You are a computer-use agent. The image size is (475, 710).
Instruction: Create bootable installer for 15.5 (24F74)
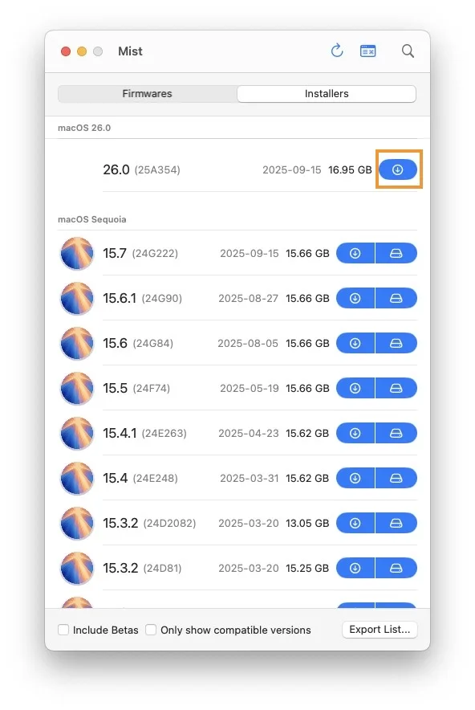point(396,388)
